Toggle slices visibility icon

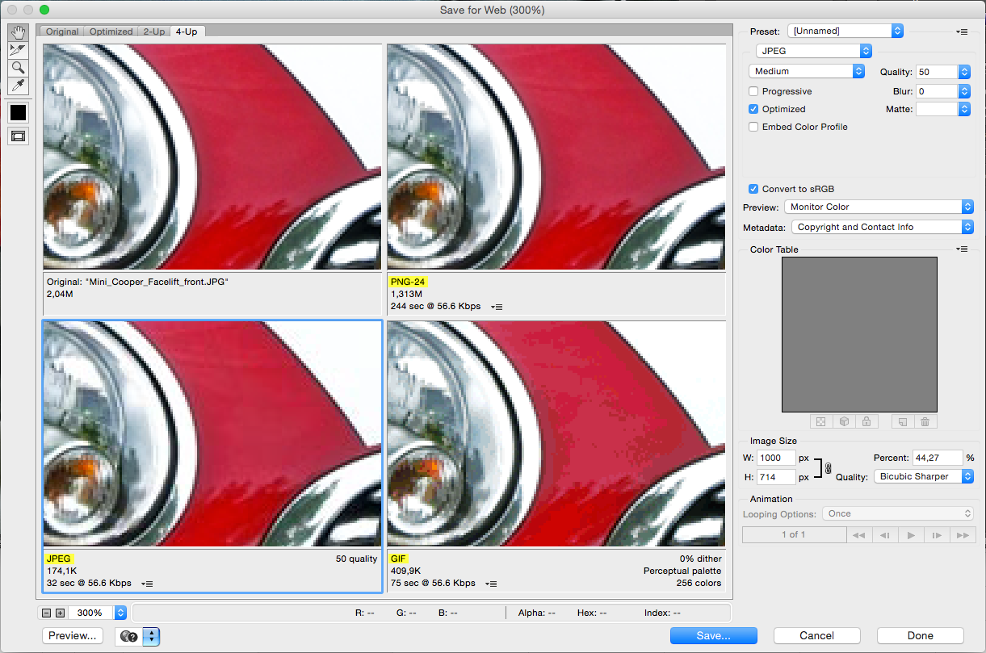[18, 136]
